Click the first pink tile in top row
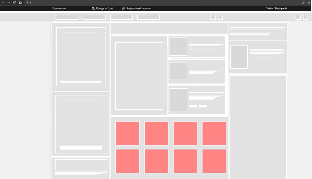Image resolution: width=312 pixels, height=179 pixels. coord(127,133)
